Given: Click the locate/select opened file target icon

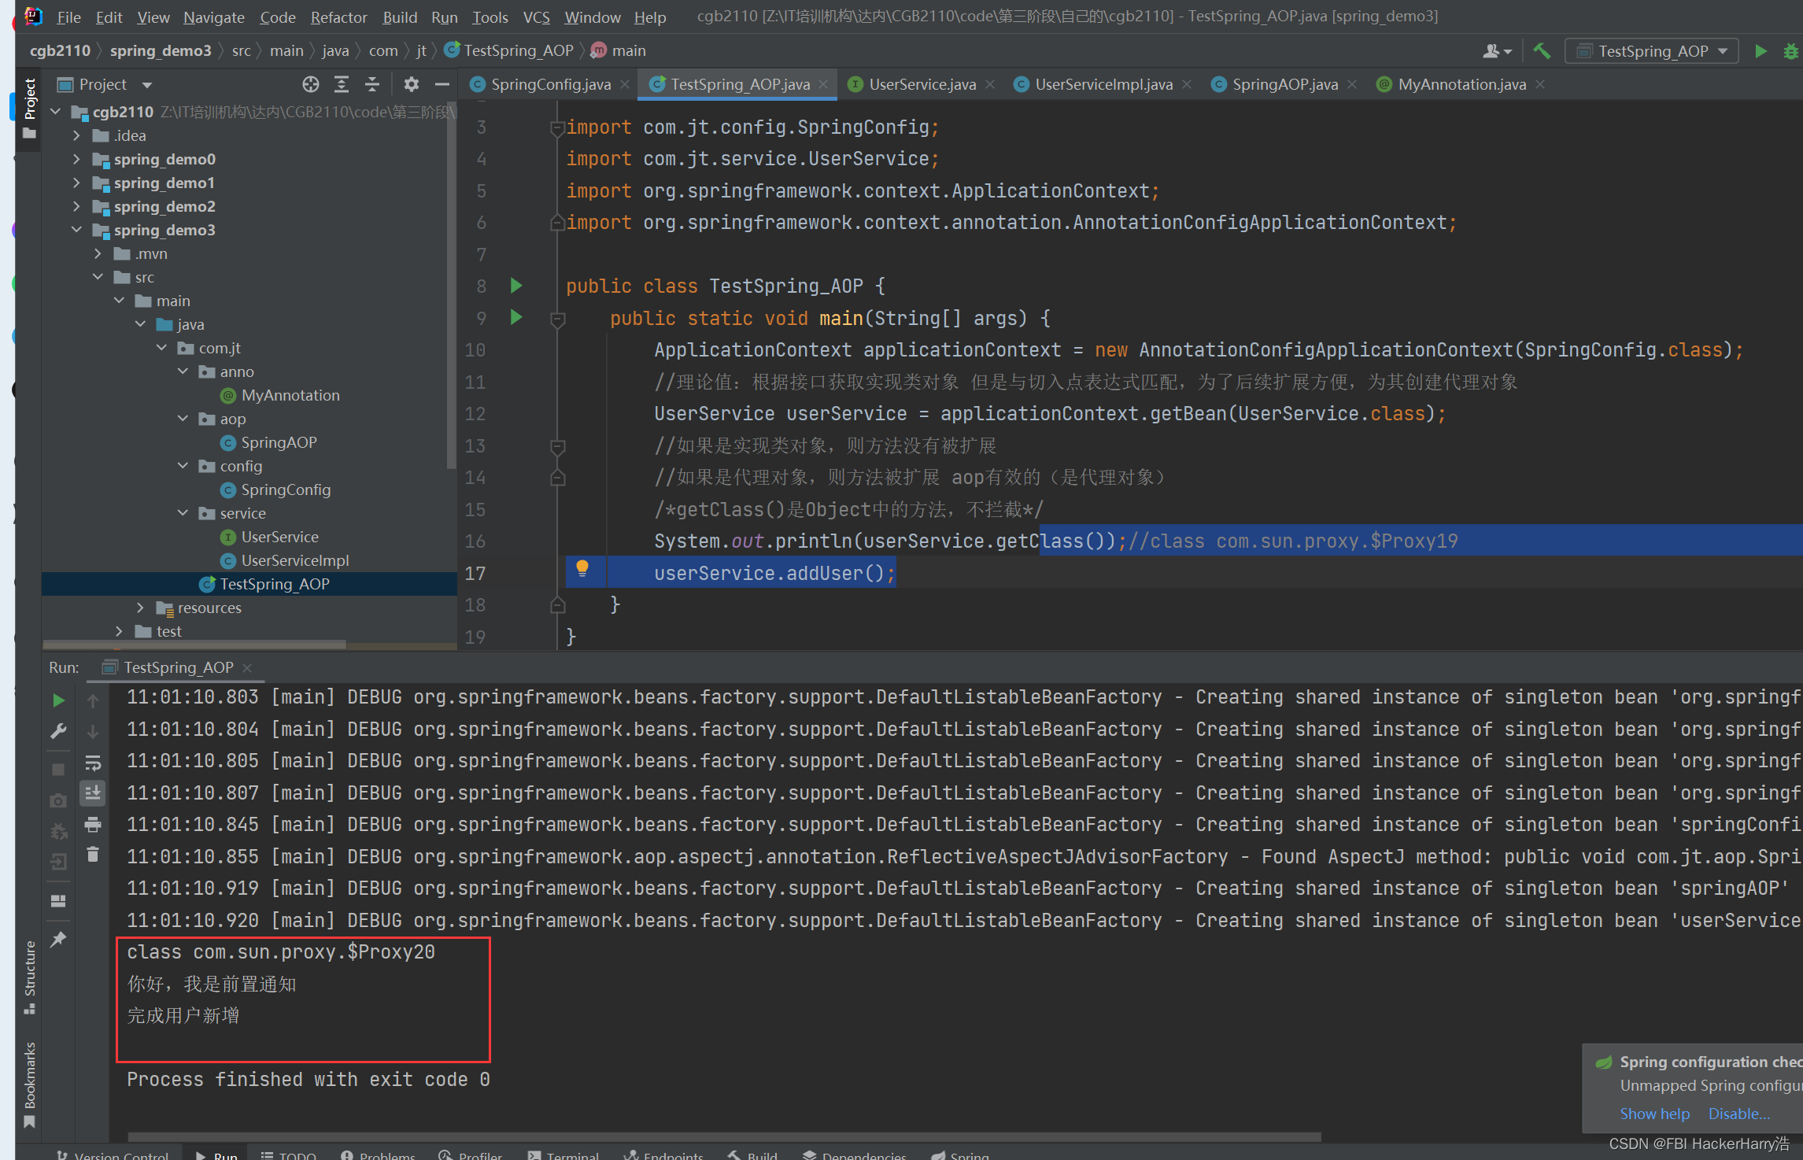Looking at the screenshot, I should click(311, 84).
